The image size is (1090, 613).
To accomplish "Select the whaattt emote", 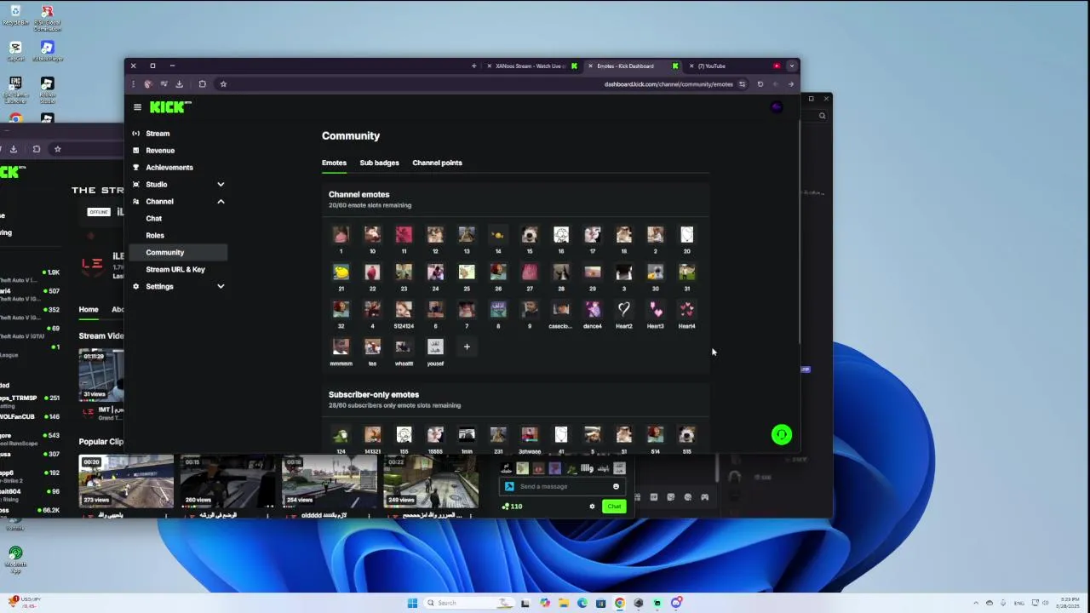I will coord(404,347).
